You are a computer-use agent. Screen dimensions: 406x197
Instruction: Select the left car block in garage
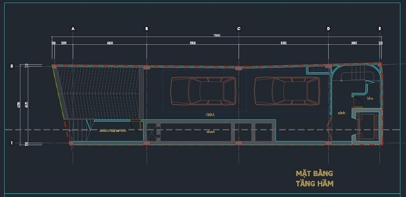coord(204,91)
